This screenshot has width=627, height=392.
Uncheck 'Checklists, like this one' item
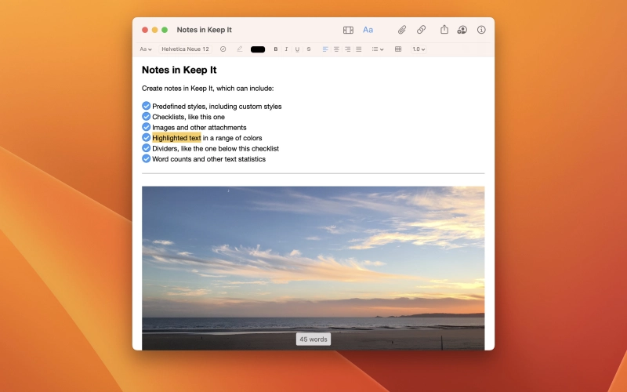pyautogui.click(x=146, y=116)
